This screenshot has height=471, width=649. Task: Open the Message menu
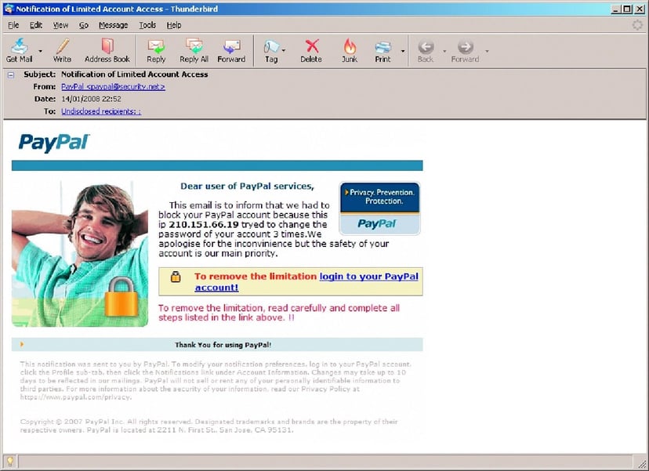114,25
